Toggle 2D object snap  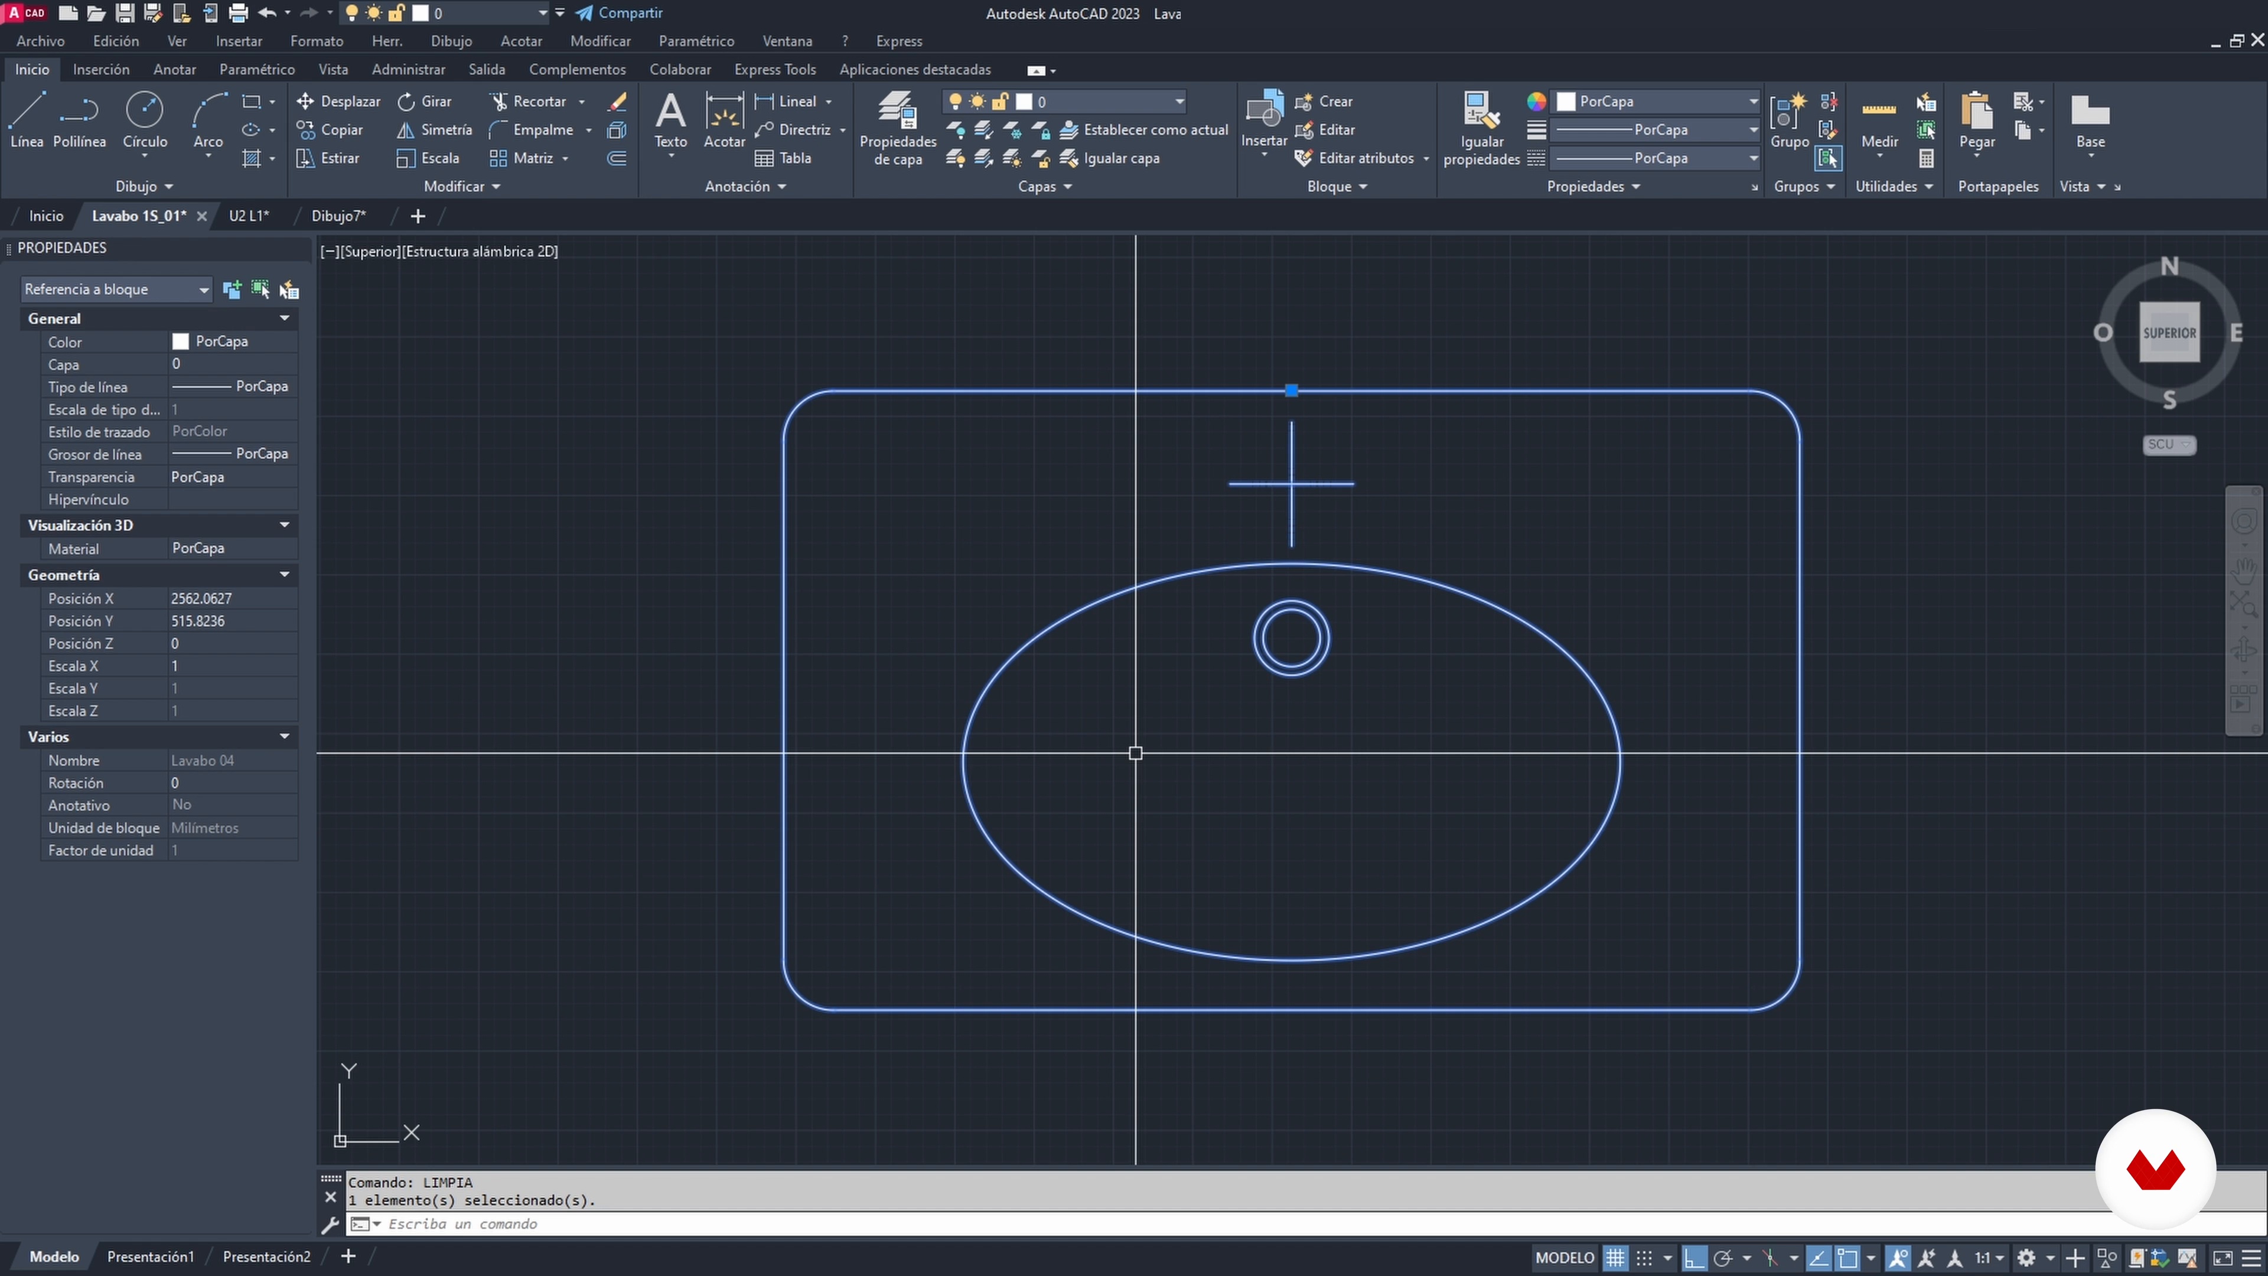1847,1258
